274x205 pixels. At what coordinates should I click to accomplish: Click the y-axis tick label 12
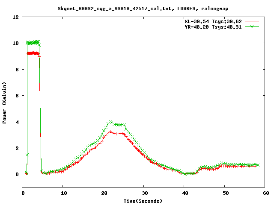(x=15, y=17)
